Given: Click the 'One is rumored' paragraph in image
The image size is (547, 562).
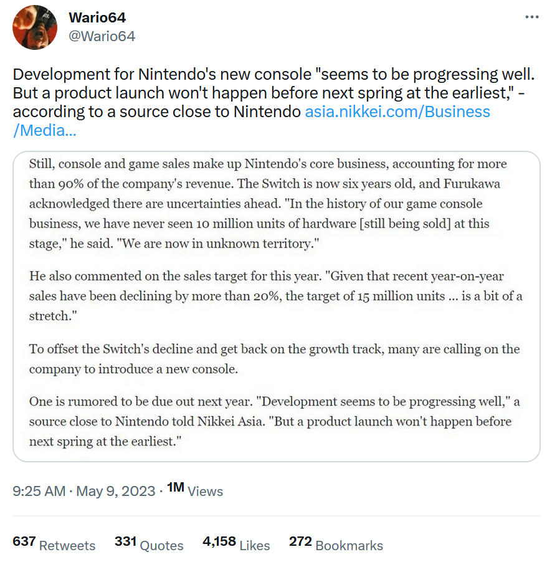Looking at the screenshot, I should point(274,421).
